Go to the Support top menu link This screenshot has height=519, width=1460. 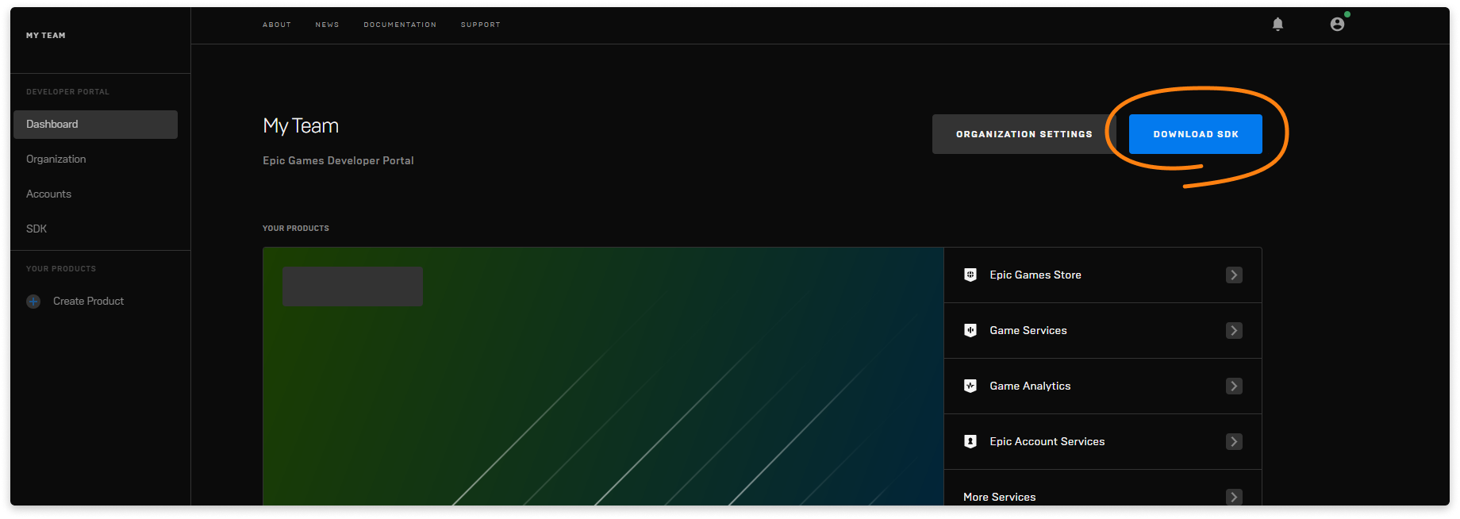(480, 25)
